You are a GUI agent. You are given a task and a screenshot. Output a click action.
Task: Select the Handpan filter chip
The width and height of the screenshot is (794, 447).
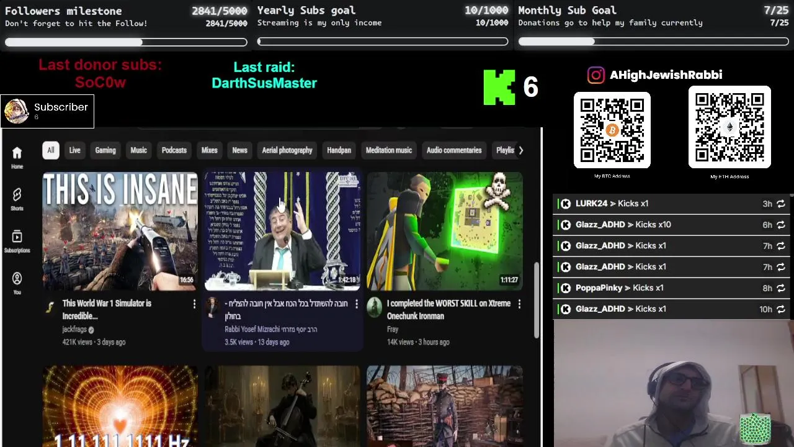[339, 150]
